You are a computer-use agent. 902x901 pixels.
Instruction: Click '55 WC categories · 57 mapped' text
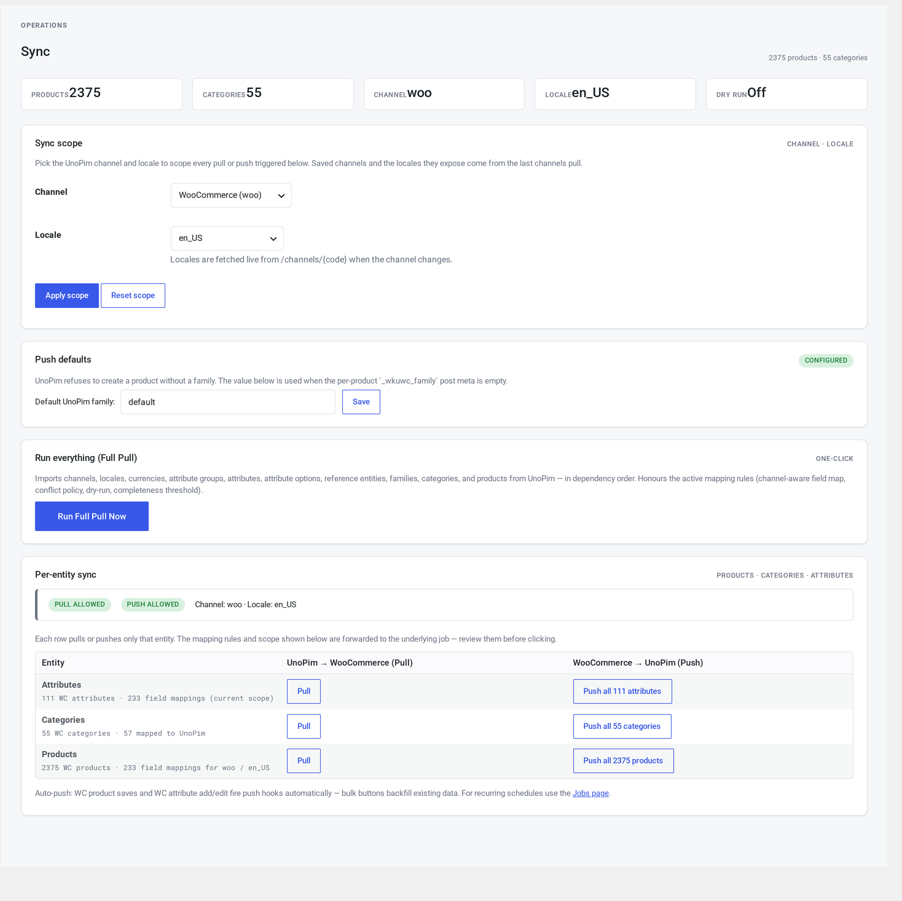(x=124, y=733)
